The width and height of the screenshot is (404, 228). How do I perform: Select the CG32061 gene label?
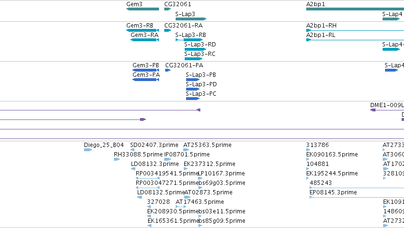178,4
